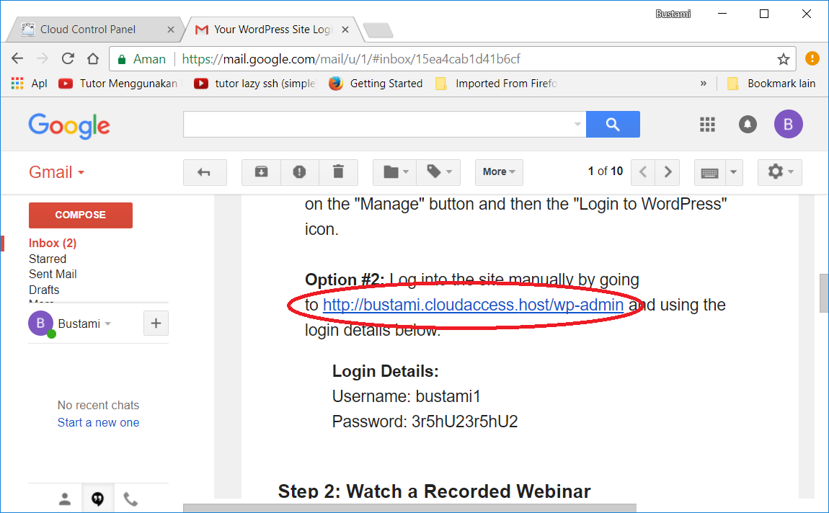Expand the Gmail product dropdown
Image resolution: width=829 pixels, height=513 pixels.
tap(56, 172)
